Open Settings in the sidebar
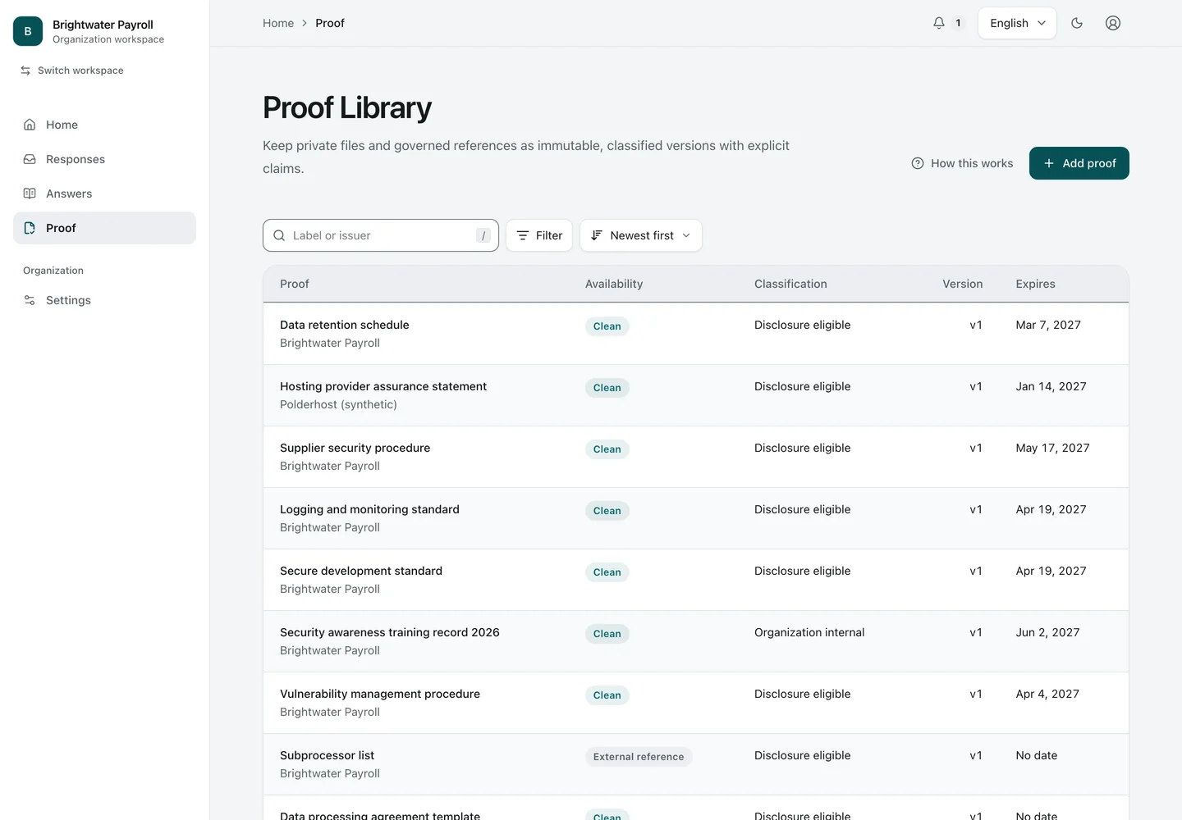This screenshot has height=820, width=1182. 104,300
